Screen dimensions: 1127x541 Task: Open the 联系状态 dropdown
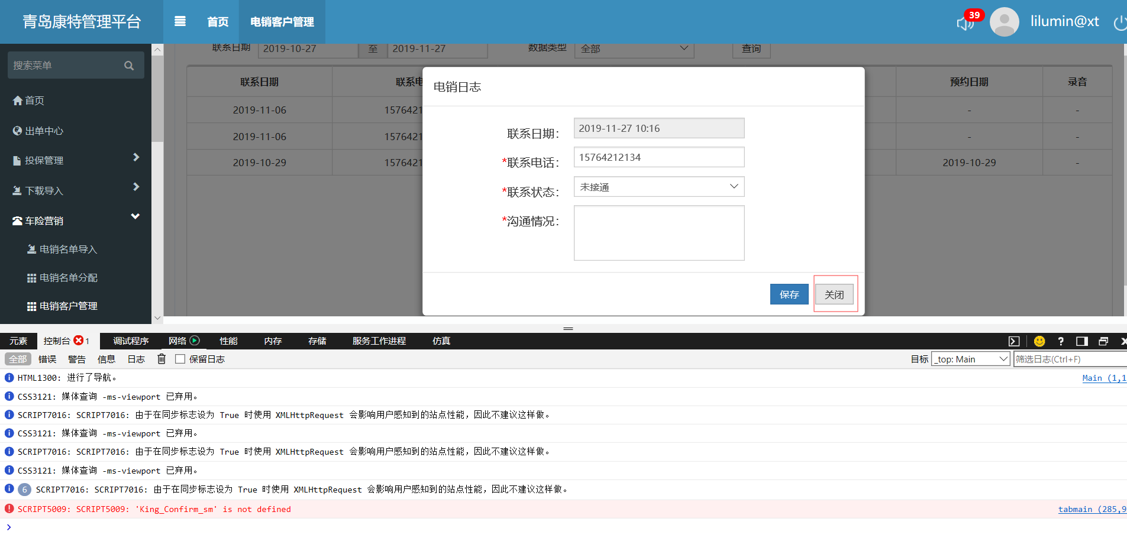tap(658, 187)
